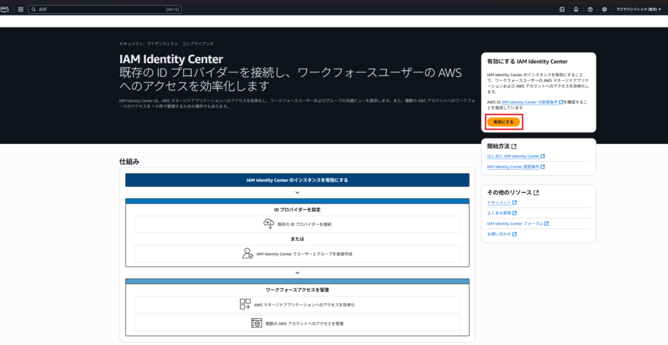Image resolution: width=668 pixels, height=345 pixels.
Task: Click the ワークフォースアクセスを管理 heading
Action: (297, 290)
